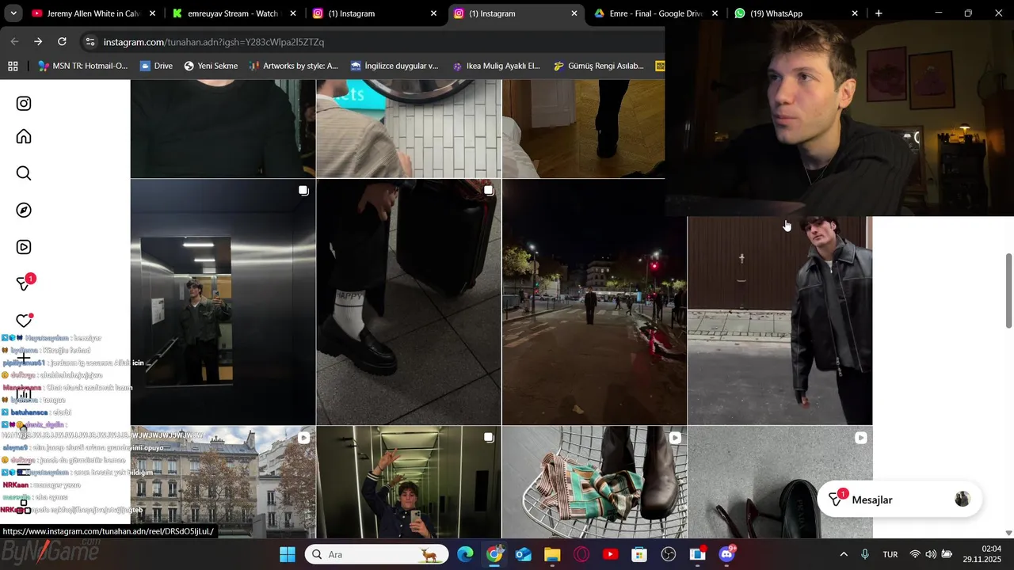
Task: Show hidden system tray icons chevron
Action: point(844,554)
